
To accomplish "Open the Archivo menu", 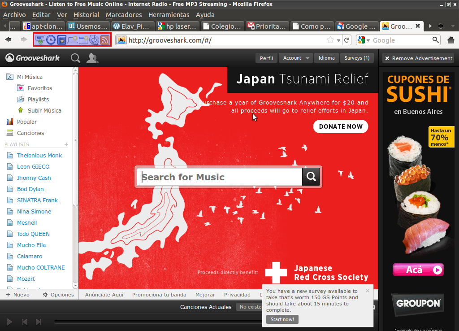I will tap(14, 15).
